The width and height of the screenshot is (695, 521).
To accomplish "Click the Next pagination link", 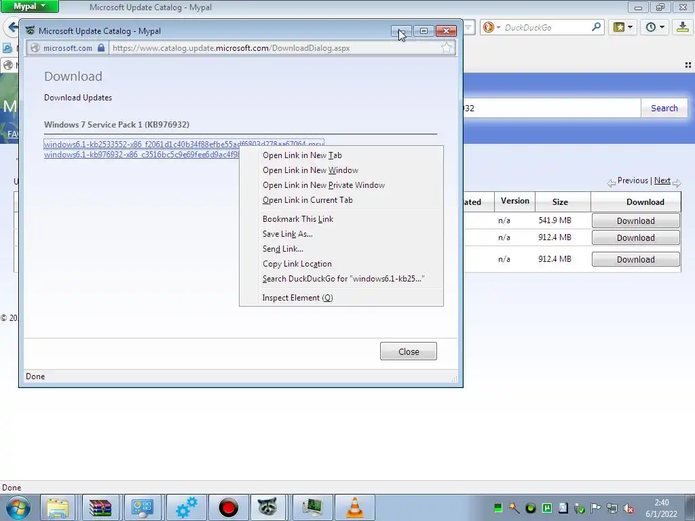I will (x=662, y=180).
